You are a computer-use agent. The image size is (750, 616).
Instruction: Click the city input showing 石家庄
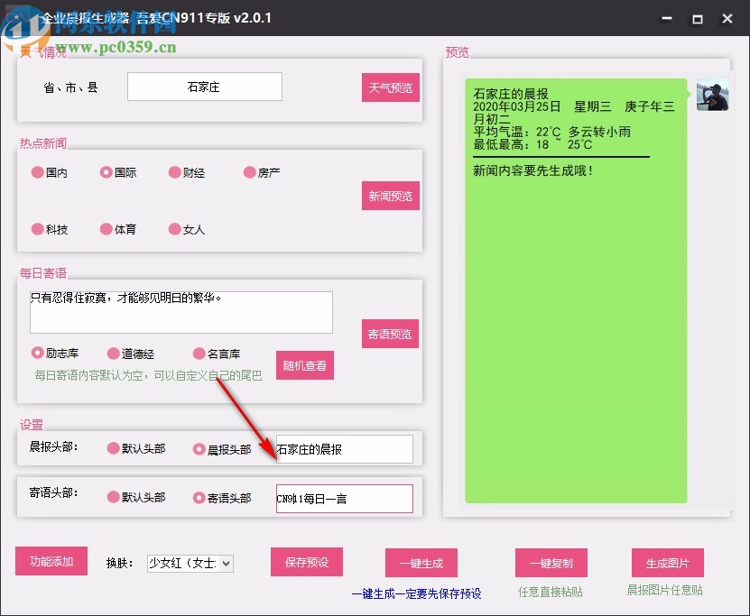(204, 87)
